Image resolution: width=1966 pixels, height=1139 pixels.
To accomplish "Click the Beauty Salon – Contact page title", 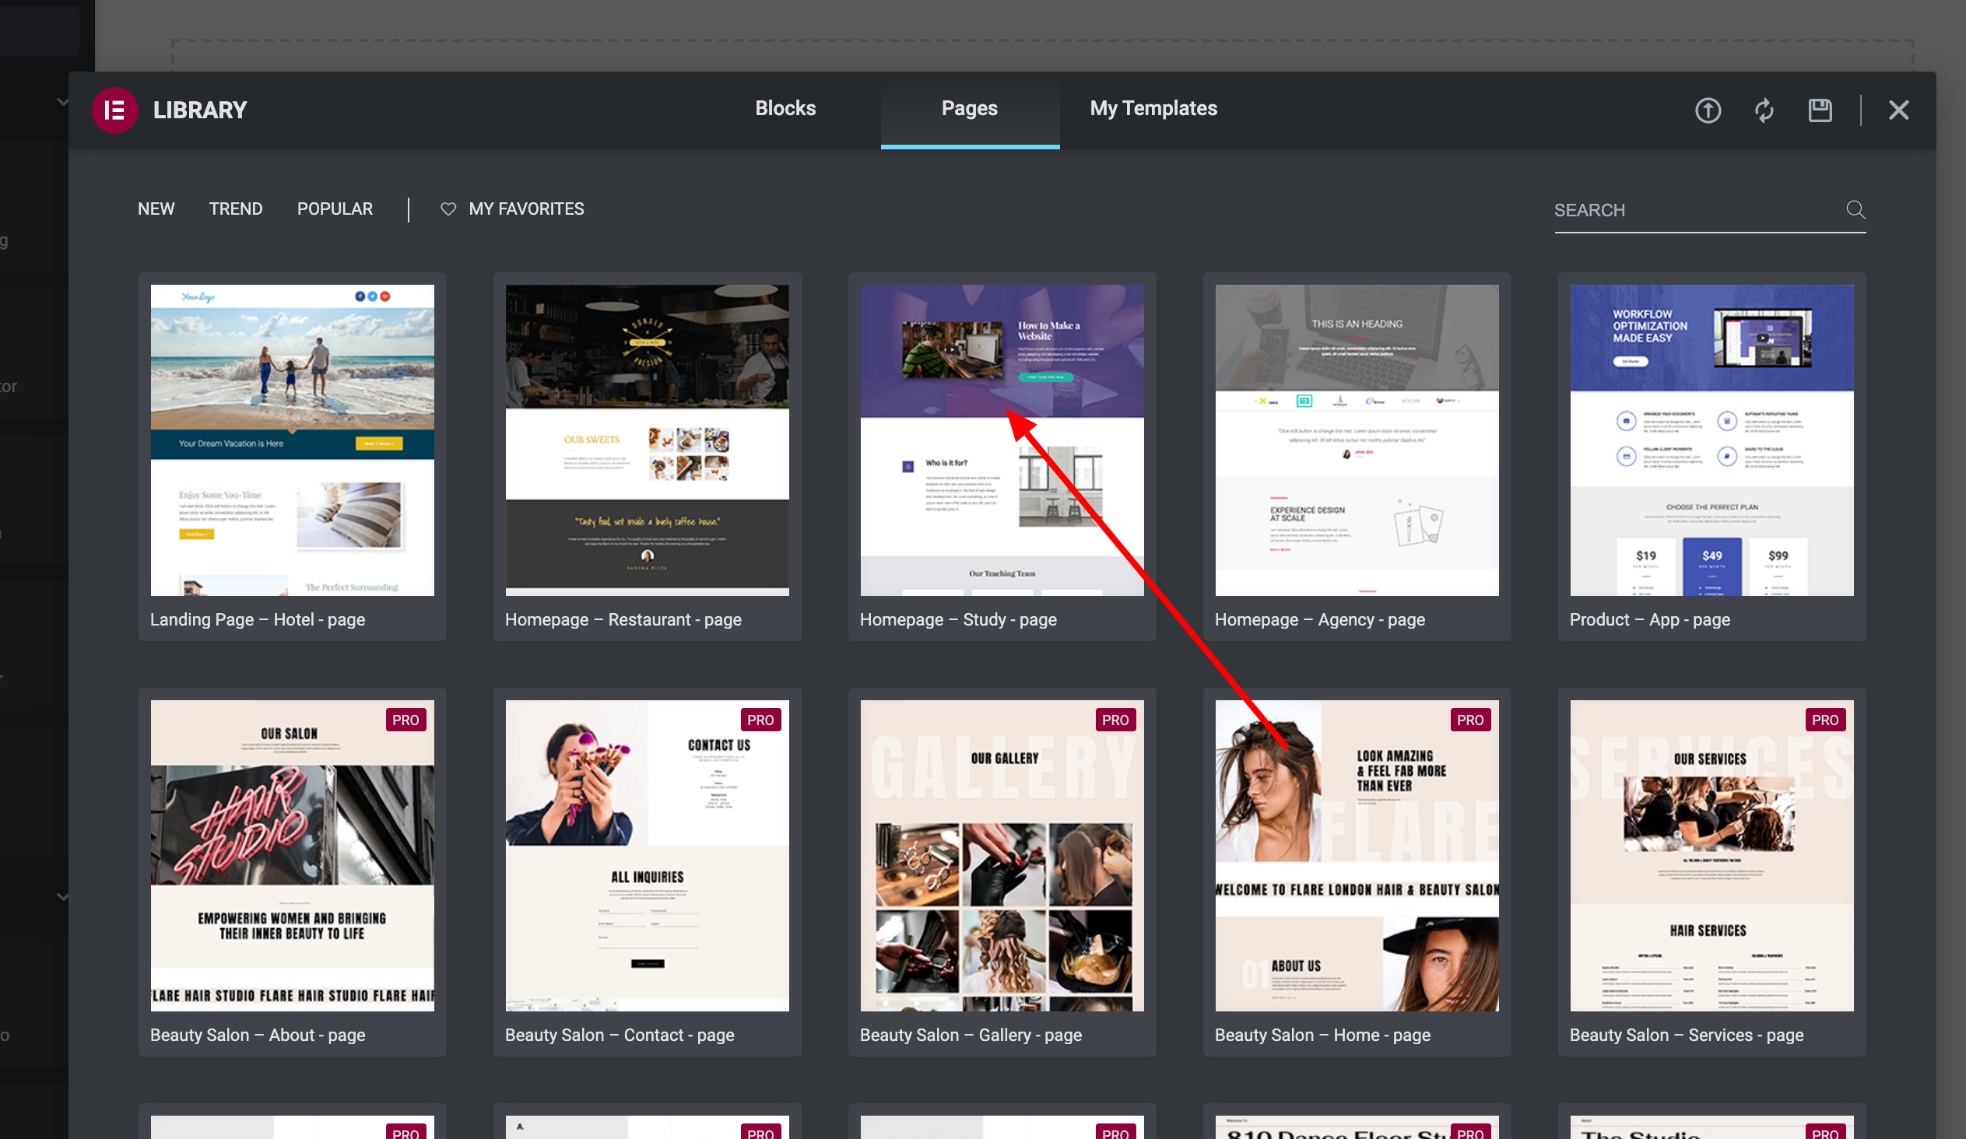I will 620,1035.
